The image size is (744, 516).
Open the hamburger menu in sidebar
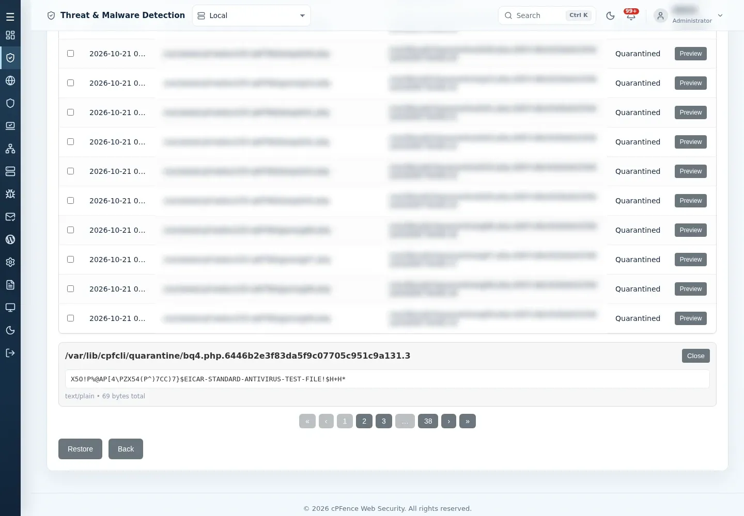pyautogui.click(x=10, y=17)
